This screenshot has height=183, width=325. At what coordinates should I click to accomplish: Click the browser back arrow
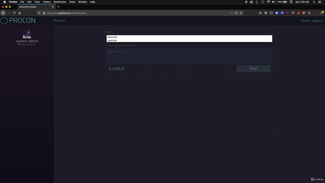pos(3,13)
